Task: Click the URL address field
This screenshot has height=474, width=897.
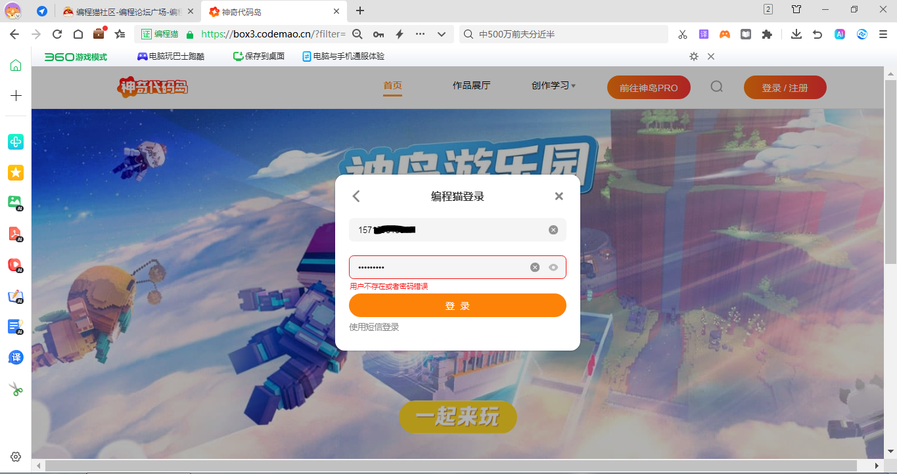Action: point(273,34)
